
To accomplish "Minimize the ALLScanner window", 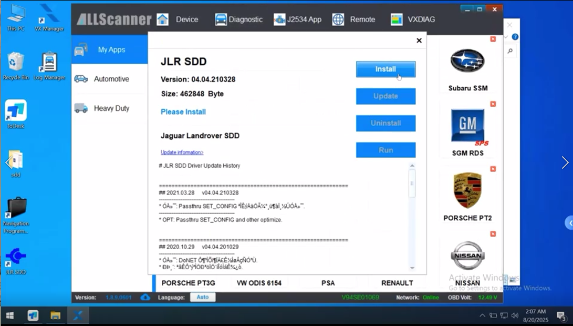I will 467,9.
